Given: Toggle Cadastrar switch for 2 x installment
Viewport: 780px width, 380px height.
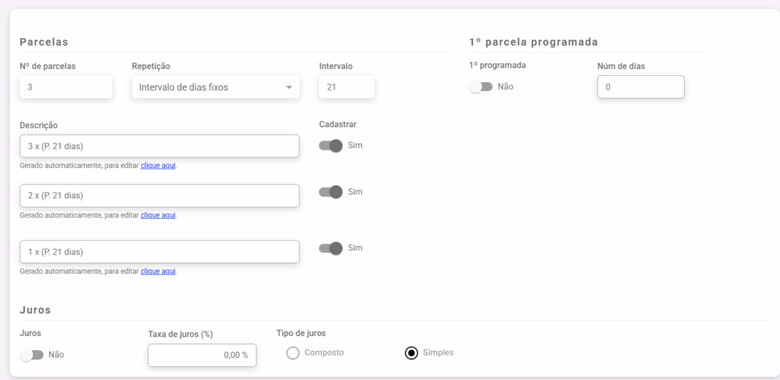Looking at the screenshot, I should pos(331,192).
